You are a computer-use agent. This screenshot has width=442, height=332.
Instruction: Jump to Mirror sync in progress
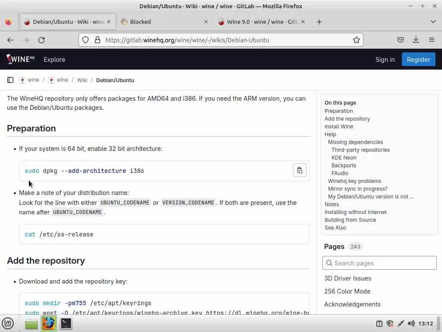(358, 188)
